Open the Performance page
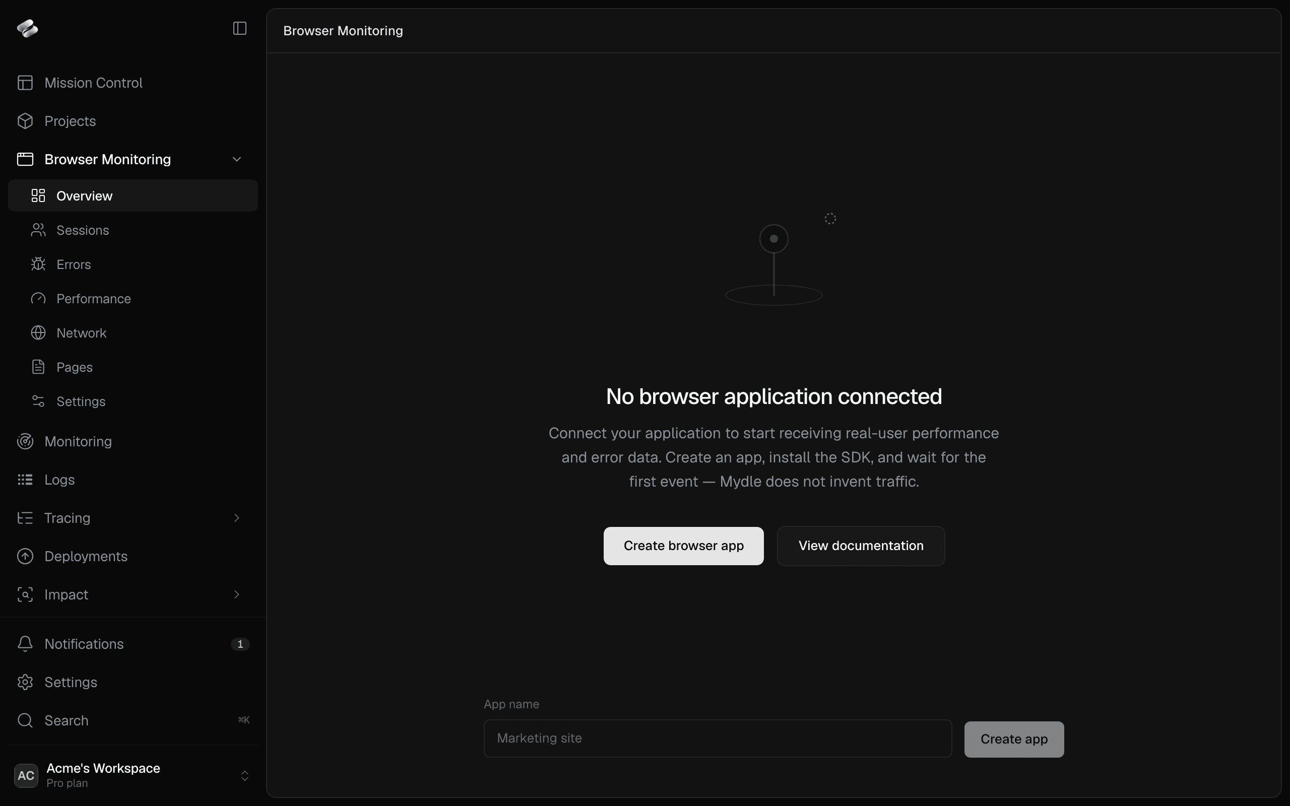Screen dimensions: 1290x806 [x=133, y=299]
